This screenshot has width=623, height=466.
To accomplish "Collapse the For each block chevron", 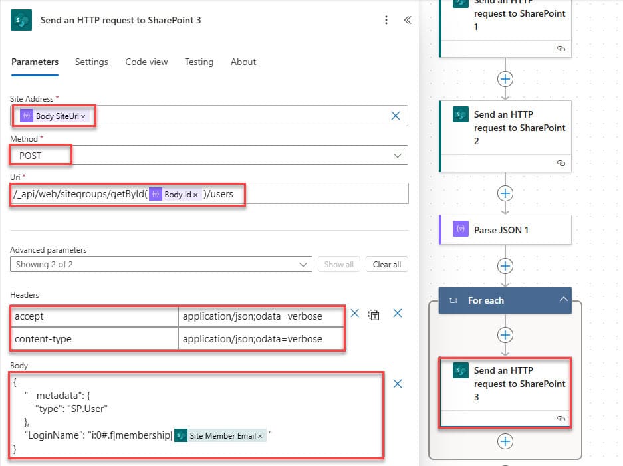I will pos(563,300).
